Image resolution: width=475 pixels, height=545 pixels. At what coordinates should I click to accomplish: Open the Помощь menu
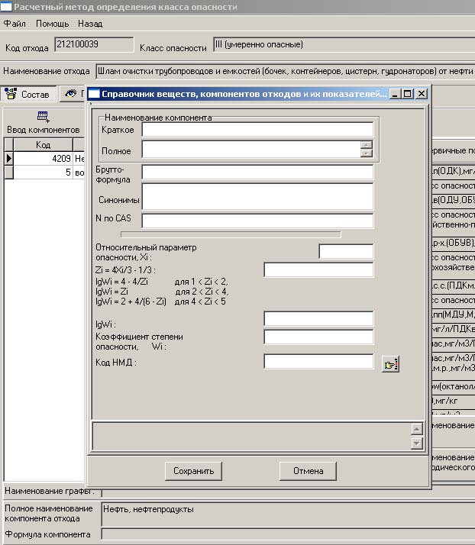pyautogui.click(x=52, y=24)
